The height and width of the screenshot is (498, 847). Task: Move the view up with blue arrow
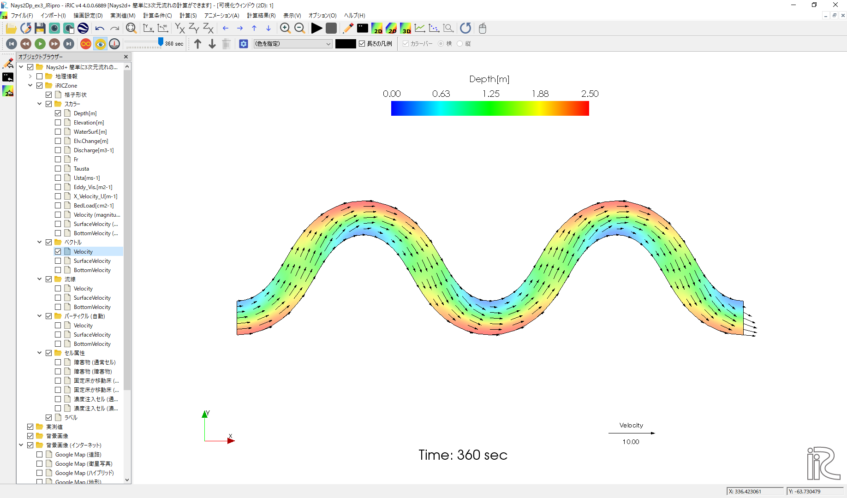point(254,29)
